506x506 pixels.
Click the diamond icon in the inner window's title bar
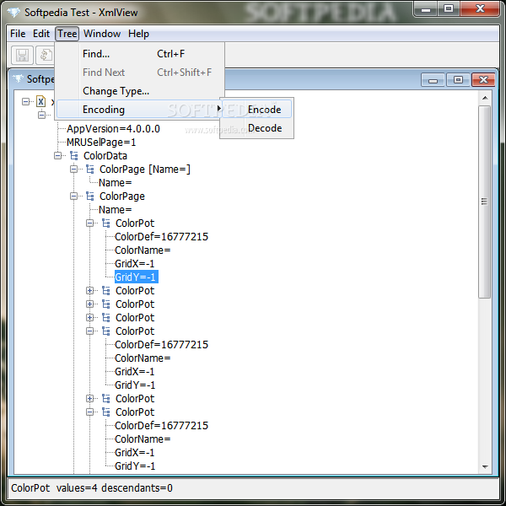pyautogui.click(x=18, y=78)
